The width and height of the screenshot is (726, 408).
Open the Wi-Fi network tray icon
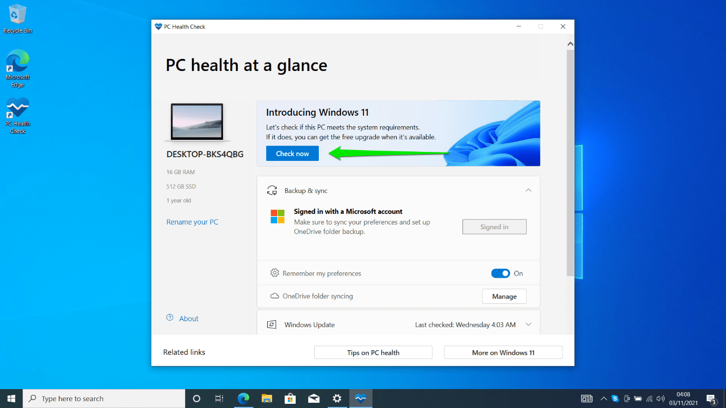coord(649,399)
